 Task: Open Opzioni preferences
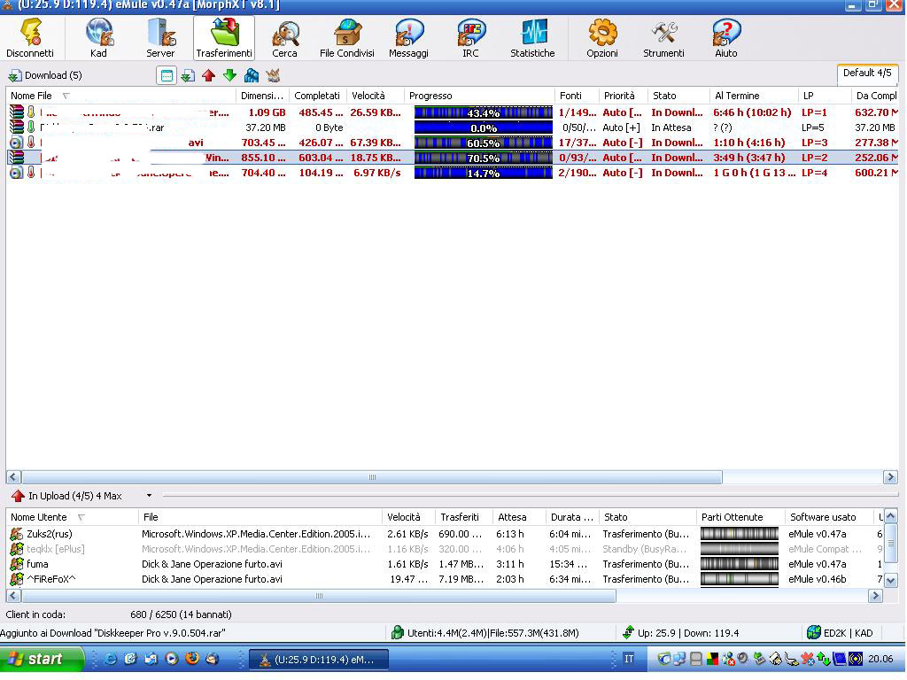click(x=602, y=38)
